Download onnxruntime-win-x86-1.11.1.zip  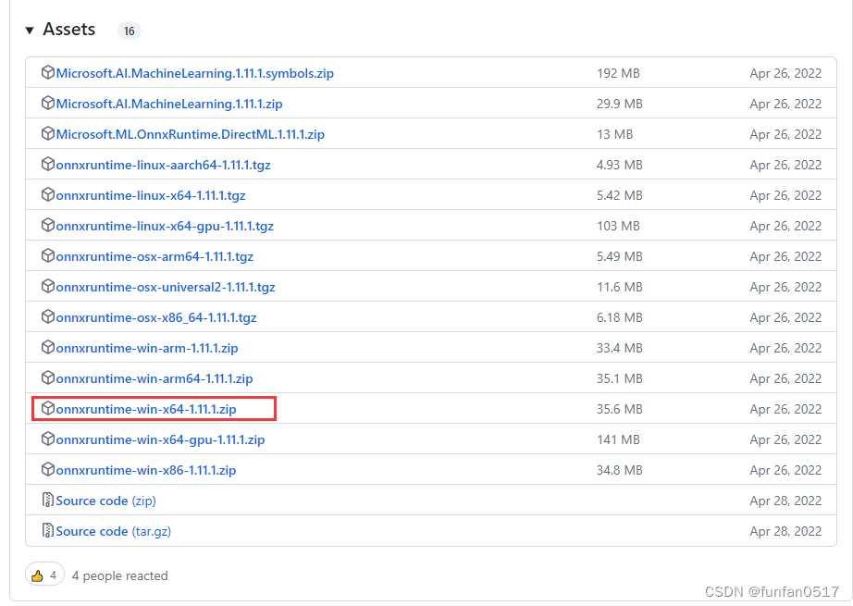click(x=146, y=470)
